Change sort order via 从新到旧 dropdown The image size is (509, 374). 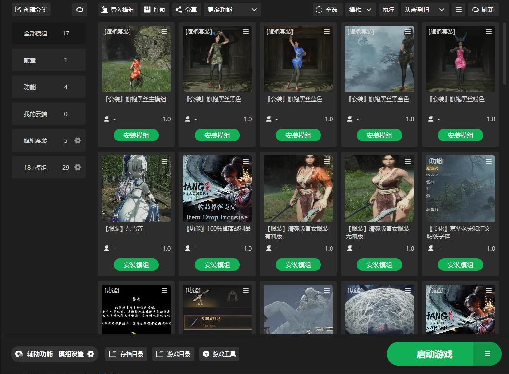click(425, 10)
